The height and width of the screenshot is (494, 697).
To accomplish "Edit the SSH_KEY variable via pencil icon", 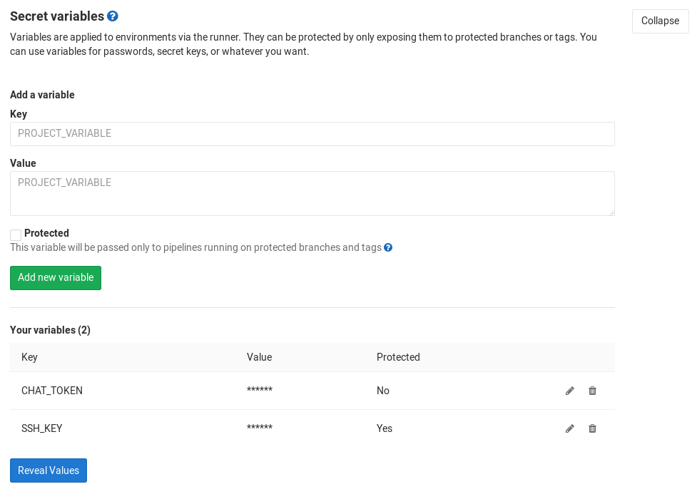I will click(x=570, y=428).
